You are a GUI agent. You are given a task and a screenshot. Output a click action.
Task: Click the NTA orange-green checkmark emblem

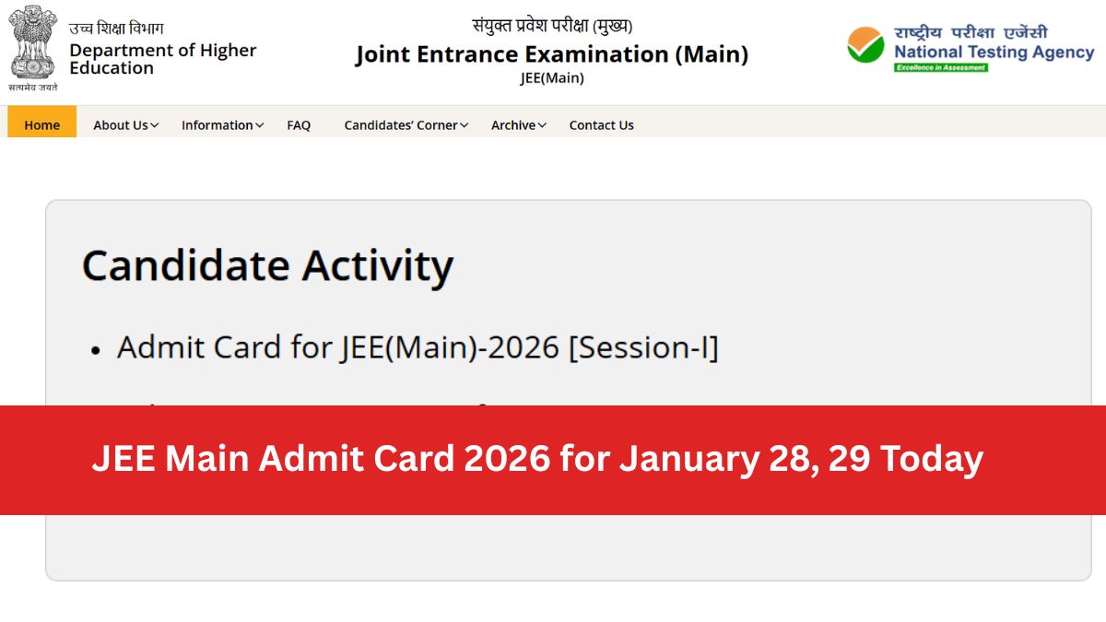tap(865, 45)
